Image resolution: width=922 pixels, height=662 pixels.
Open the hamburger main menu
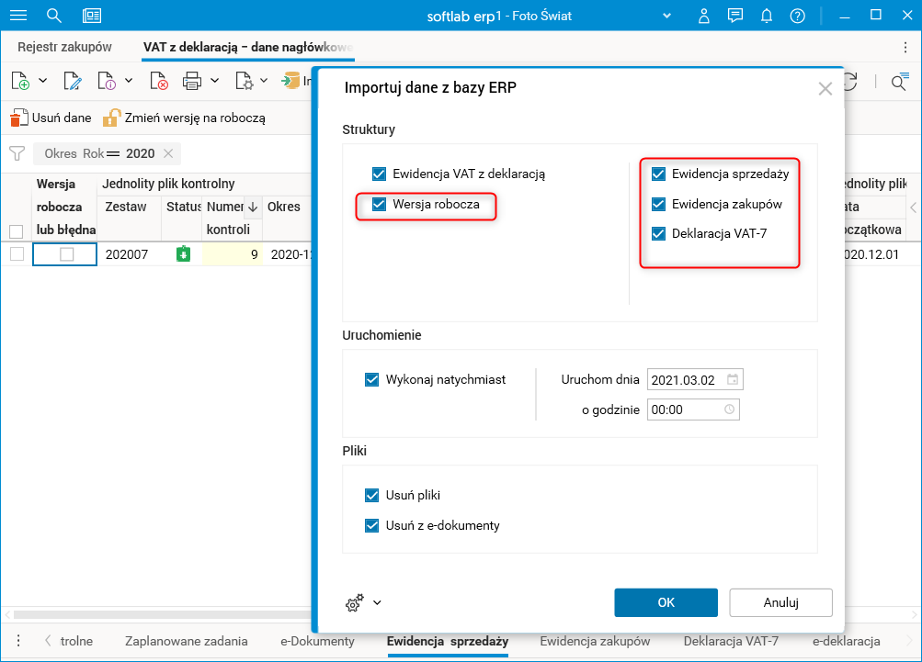tap(18, 16)
